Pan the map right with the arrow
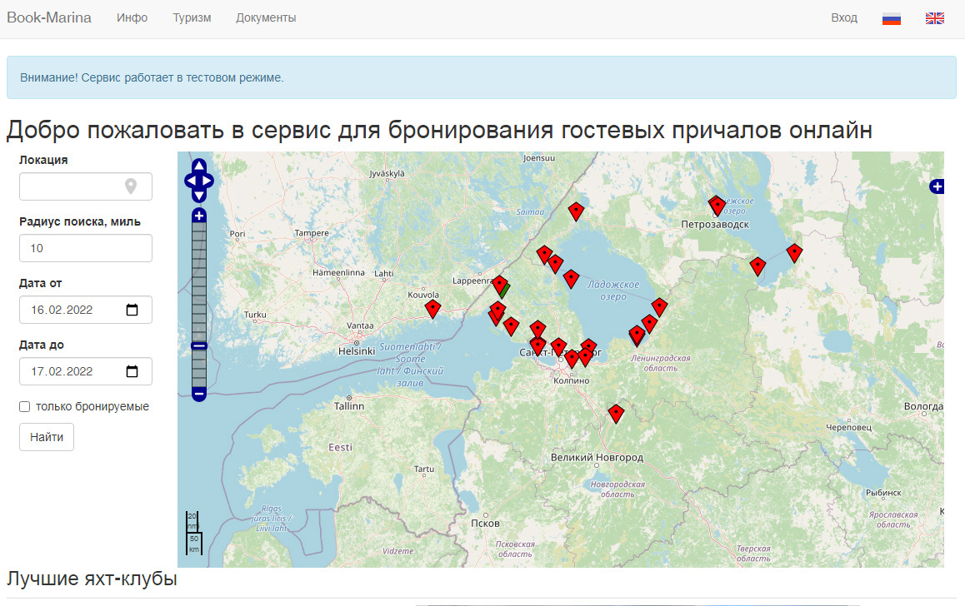The image size is (965, 606). click(208, 181)
